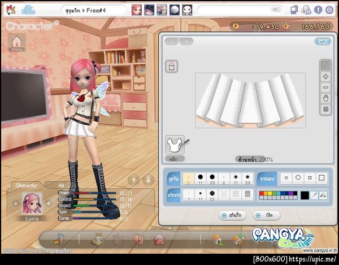Viewport: 339px width, 265px height.
Task: Select the eyedropper color picker tool
Action: tap(314, 196)
